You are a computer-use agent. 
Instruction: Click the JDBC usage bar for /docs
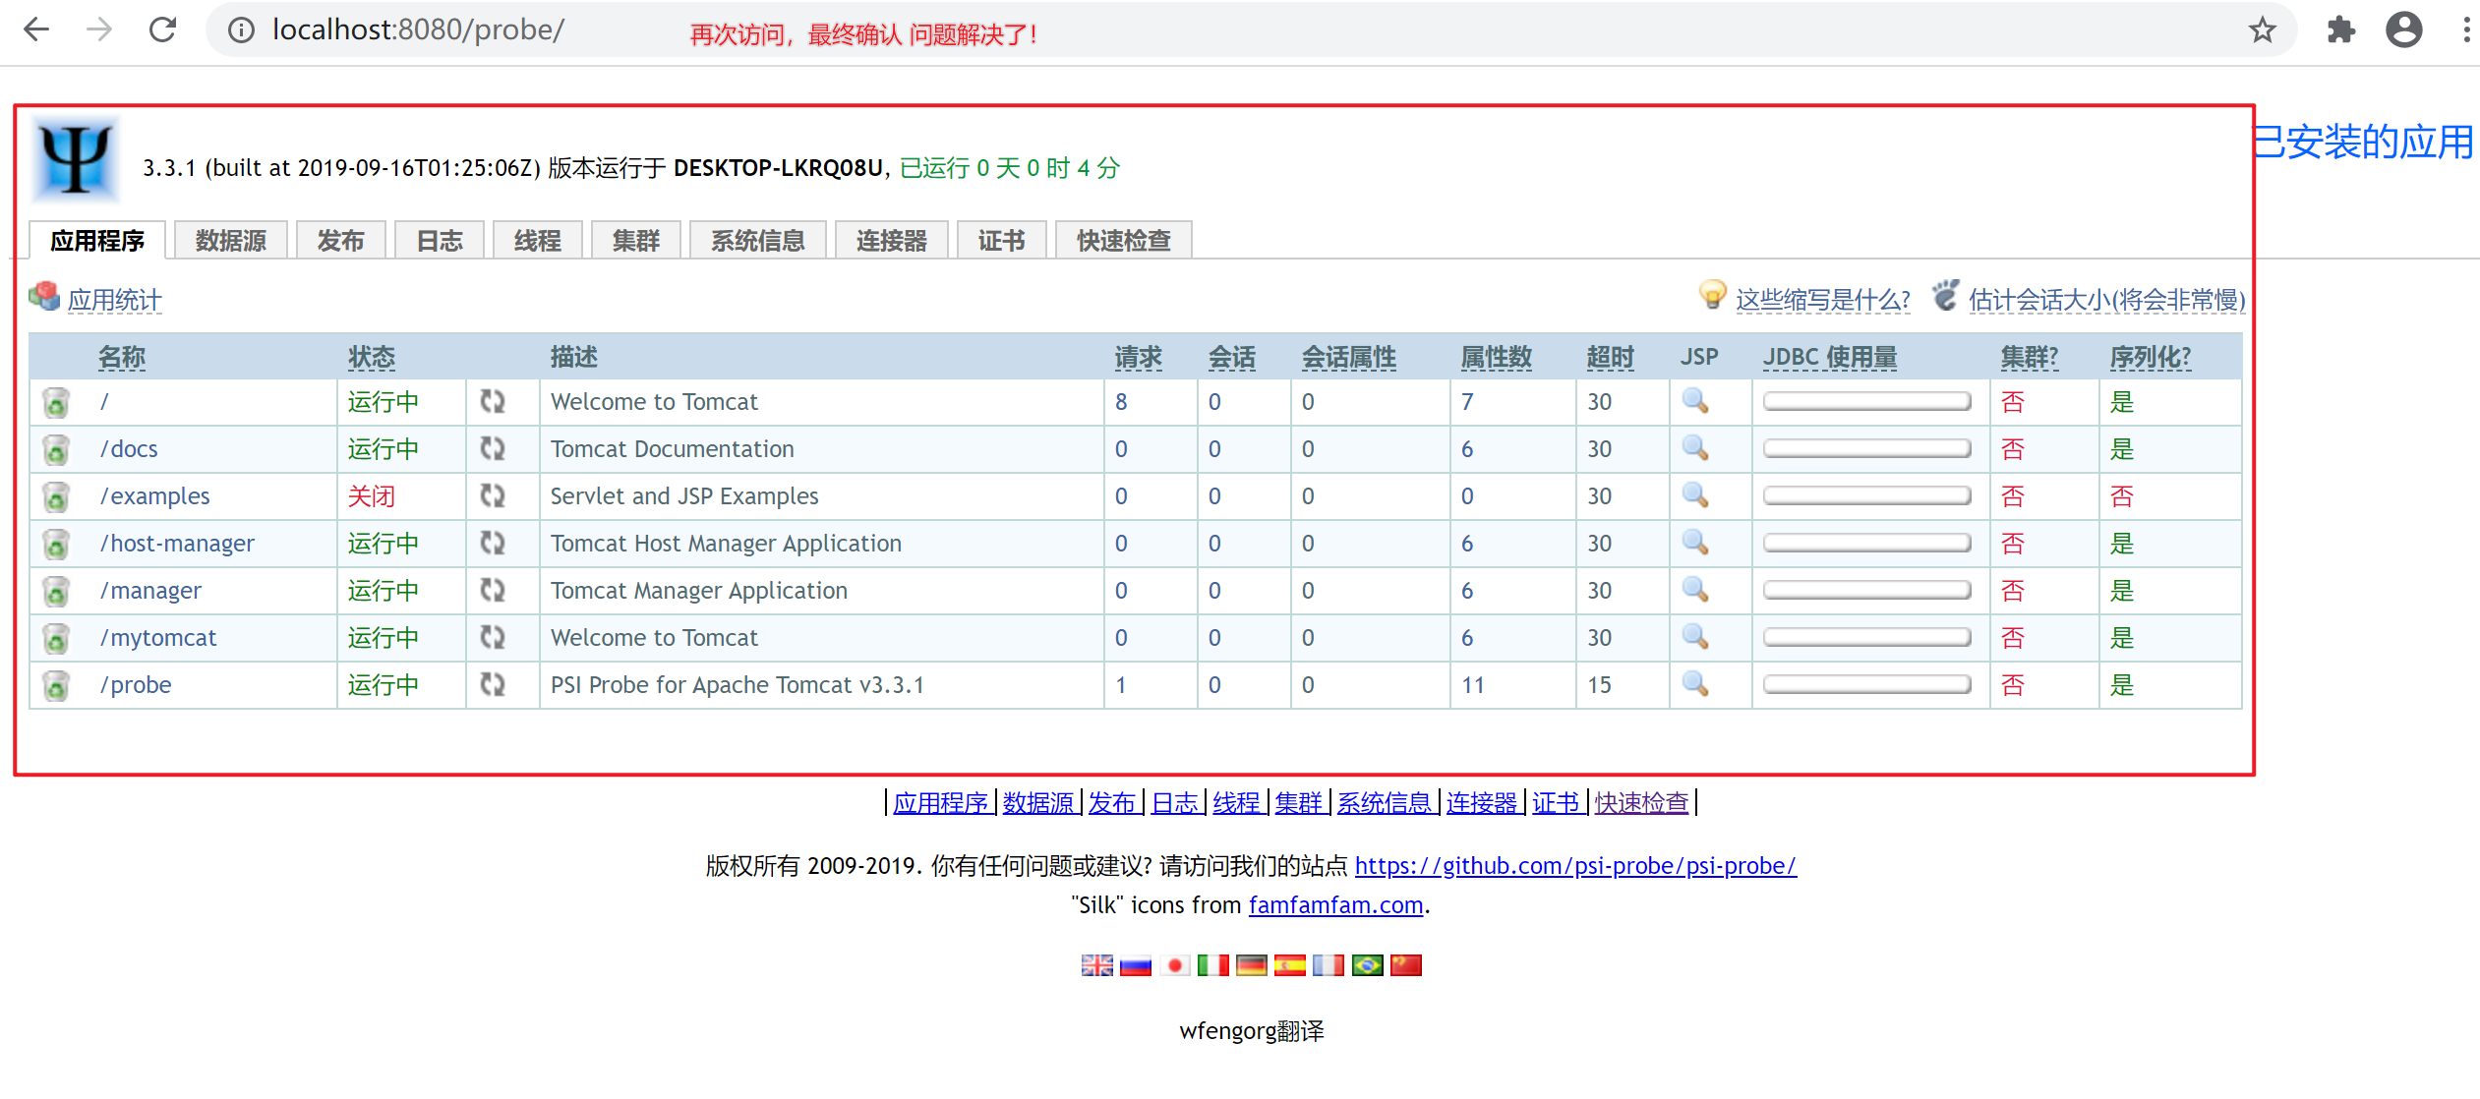coord(1866,449)
